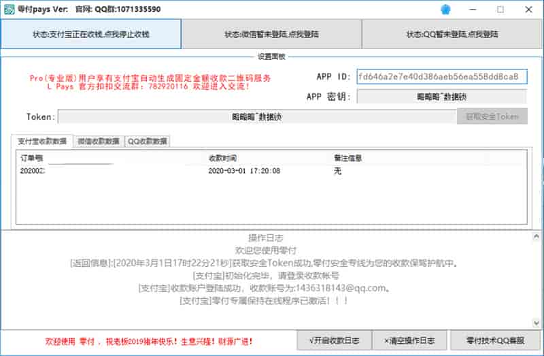This screenshot has width=544, height=356.
Task: Click the red 欢迎使用零付 greeting footer text
Action: coord(149,342)
